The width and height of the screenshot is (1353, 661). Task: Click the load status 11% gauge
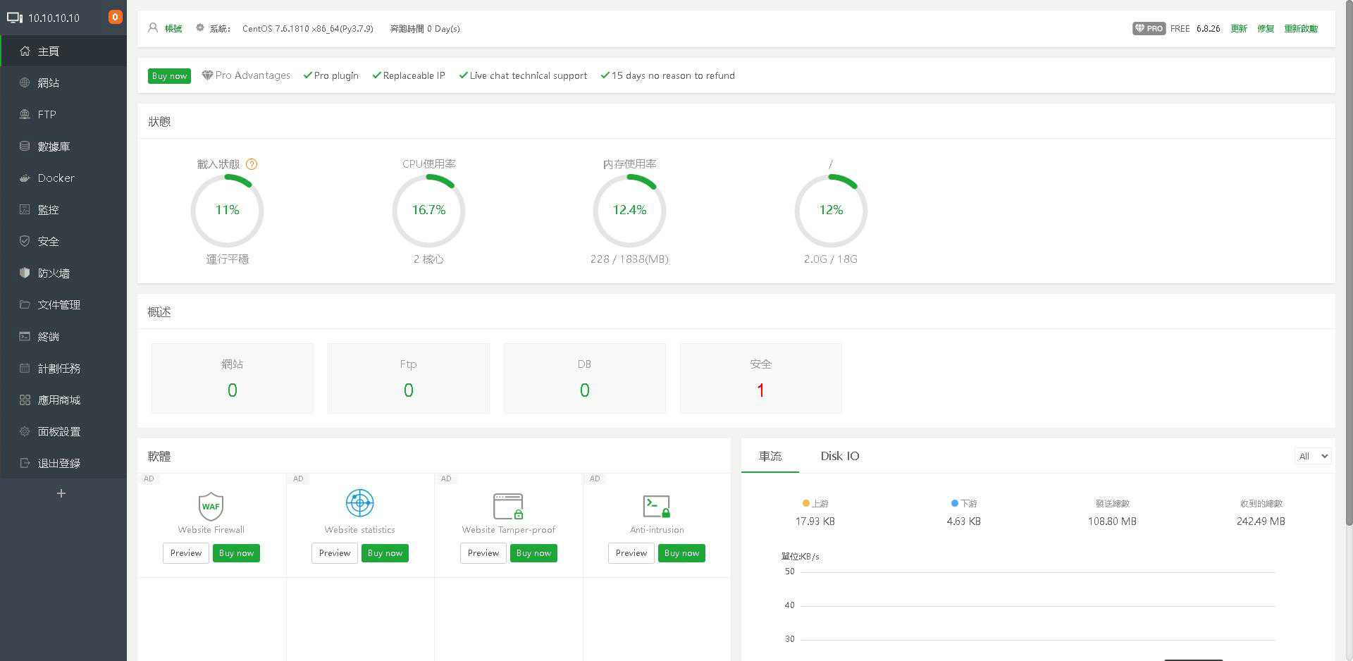[227, 210]
